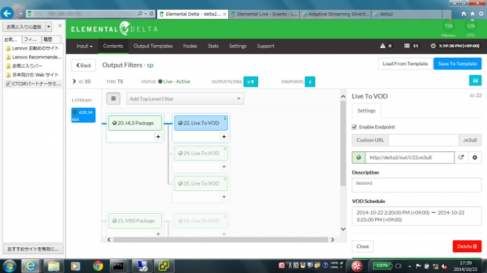This screenshot has height=273, width=487.
Task: Click the record circle icon beside endpoint URL
Action: tap(474, 157)
